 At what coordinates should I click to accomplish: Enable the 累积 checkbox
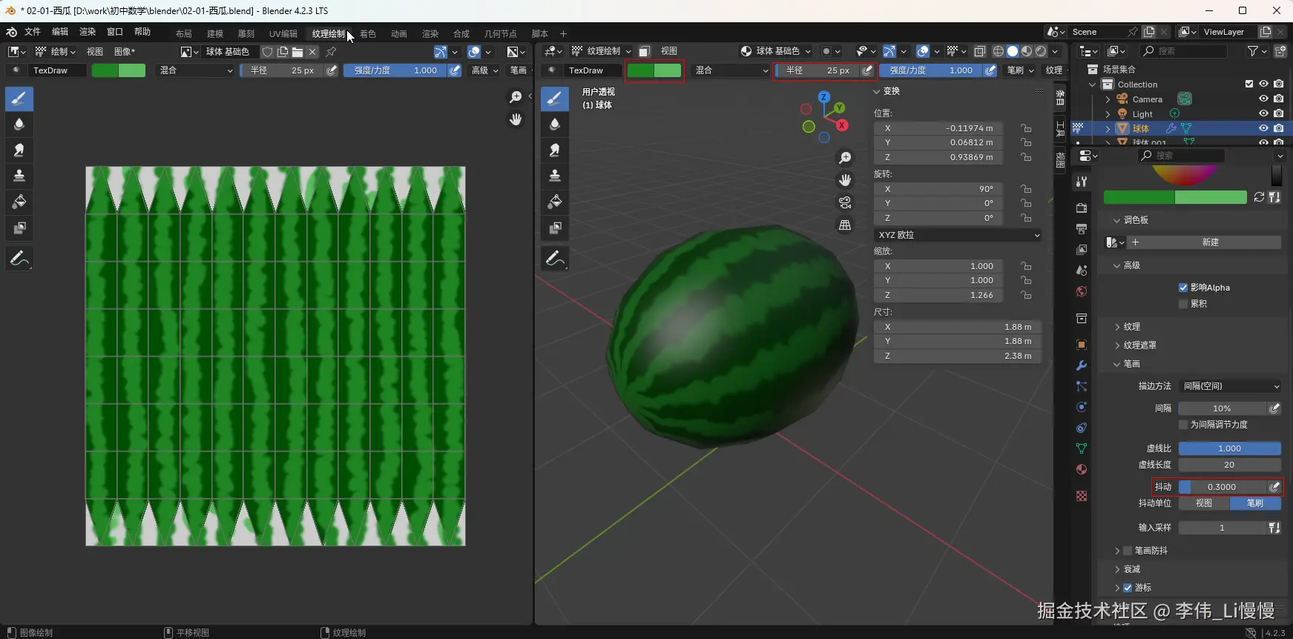click(1183, 304)
